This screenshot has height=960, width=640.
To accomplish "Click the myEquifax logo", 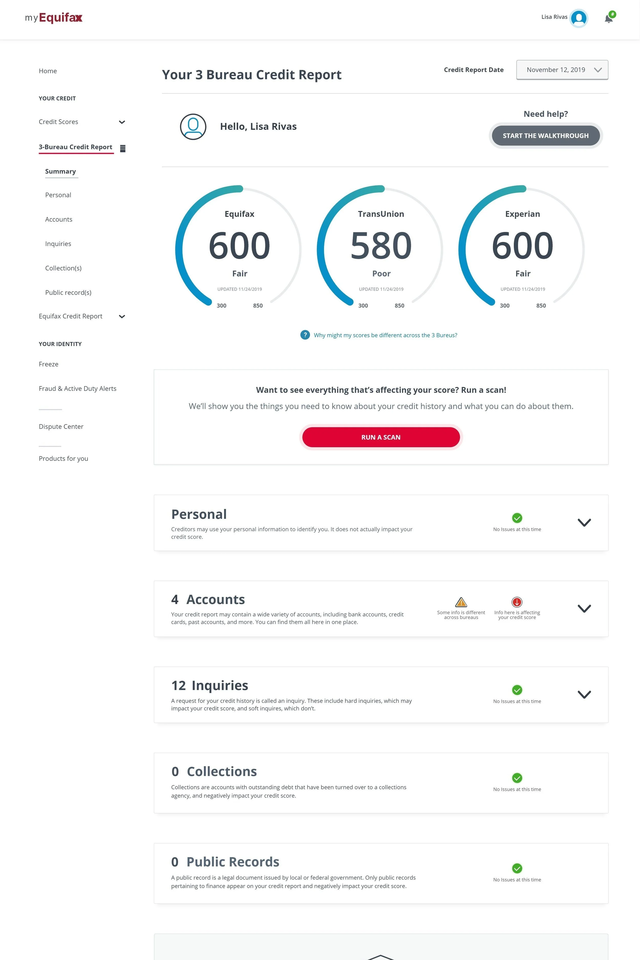I will click(54, 18).
